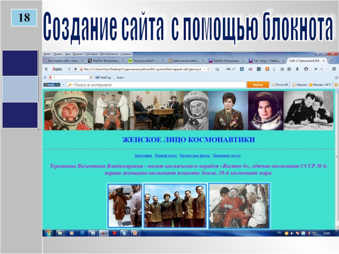This screenshot has width=339, height=254.
Task: Click the framed photo of seated cosmonaut with medics
Action: [239, 206]
